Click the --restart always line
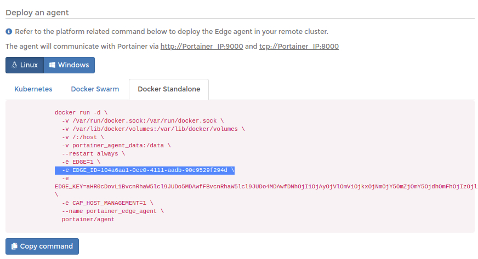 pyautogui.click(x=93, y=154)
